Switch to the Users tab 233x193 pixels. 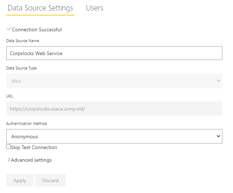click(x=94, y=8)
